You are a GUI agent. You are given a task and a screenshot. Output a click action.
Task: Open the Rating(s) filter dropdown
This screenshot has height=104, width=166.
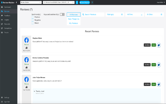(x=115, y=14)
